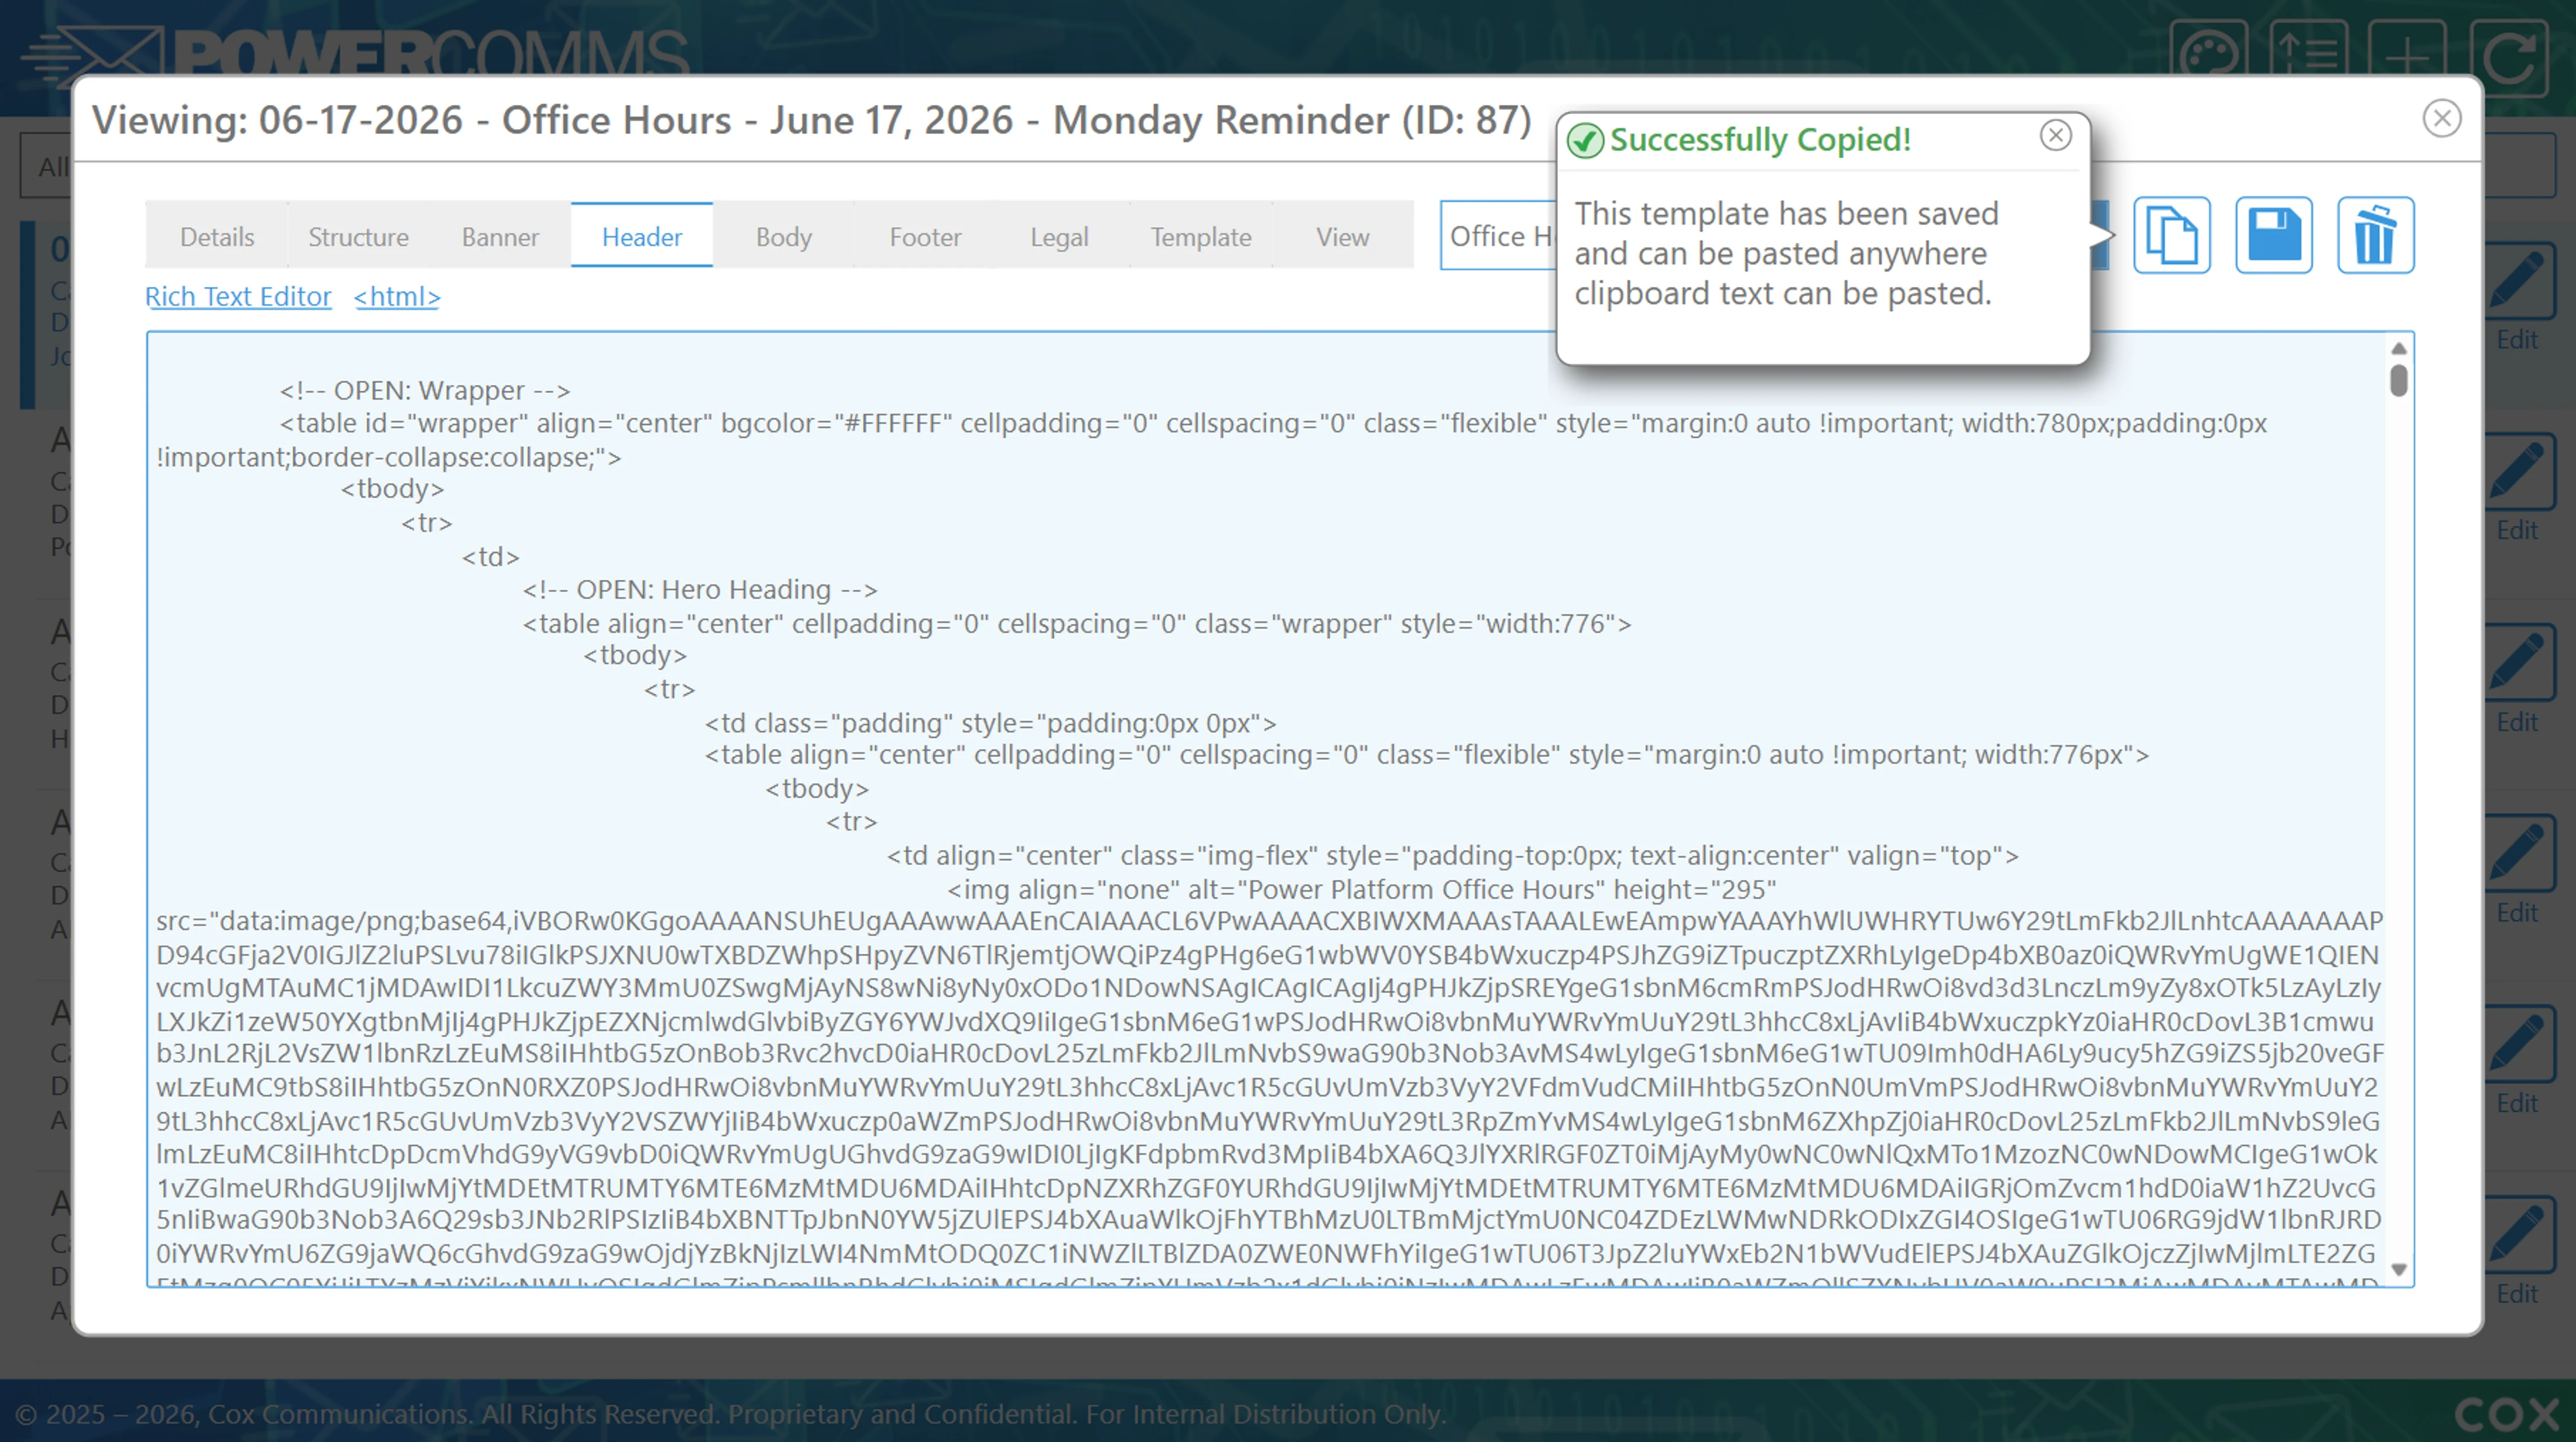
Task: Open the Details tab
Action: 217,236
